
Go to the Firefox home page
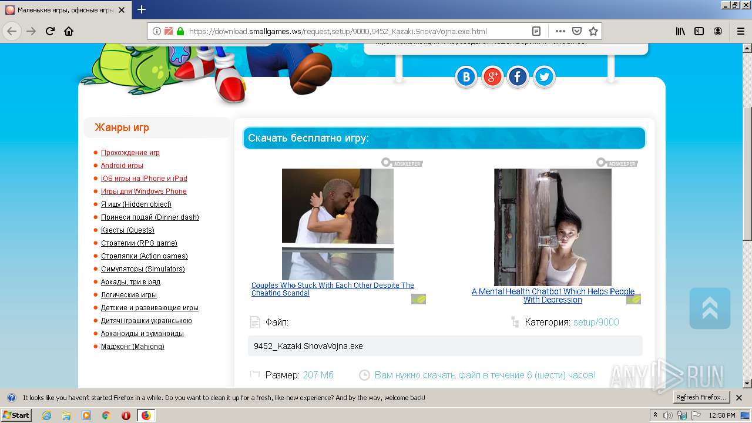pyautogui.click(x=69, y=31)
